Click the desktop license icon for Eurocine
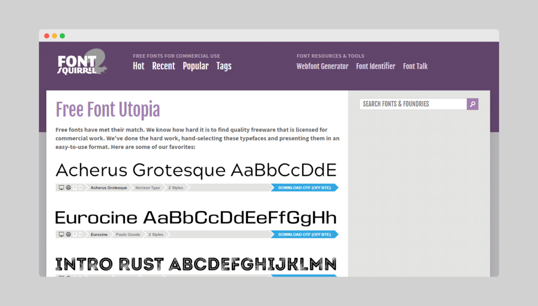The height and width of the screenshot is (306, 538). 61,234
